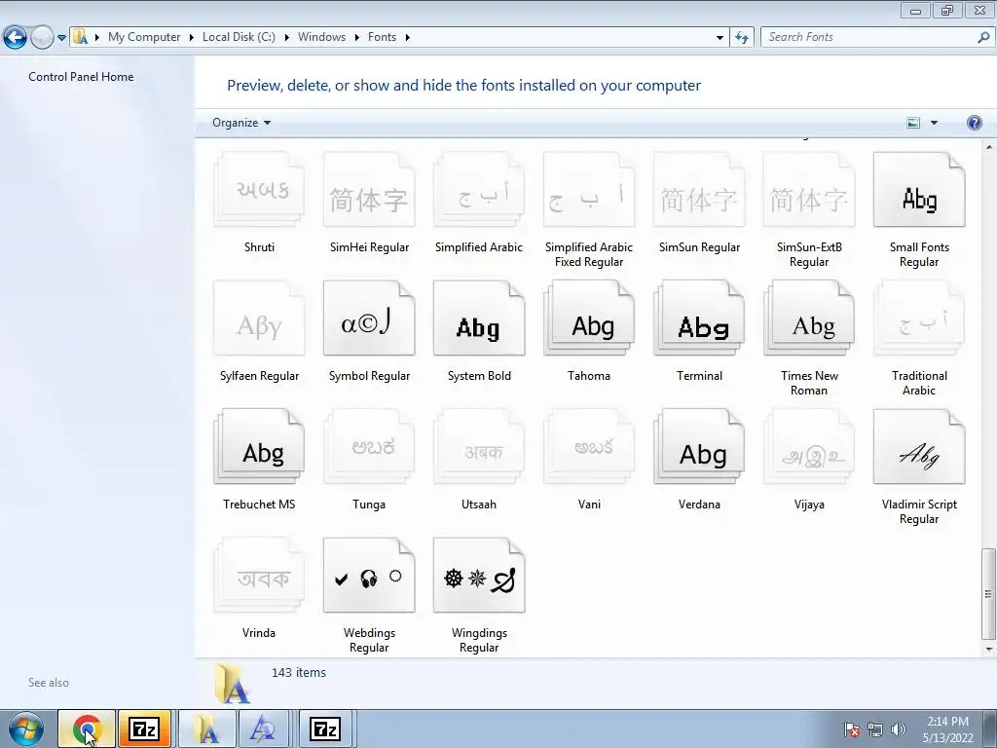Image resolution: width=997 pixels, height=748 pixels.
Task: Open the Windows Start button
Action: click(26, 729)
